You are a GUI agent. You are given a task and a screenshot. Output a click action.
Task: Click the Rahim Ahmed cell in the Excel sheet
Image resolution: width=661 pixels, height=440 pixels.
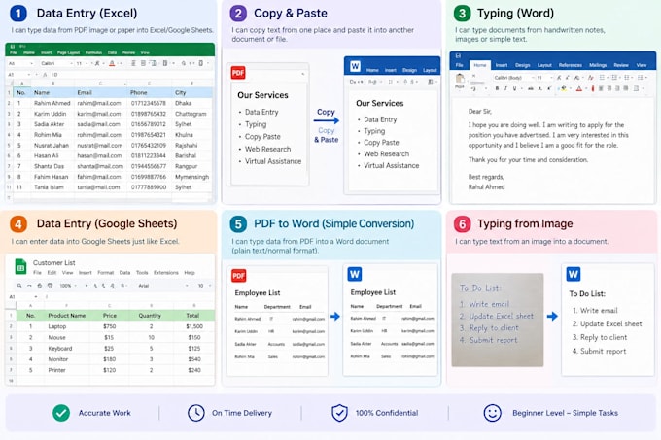click(x=52, y=103)
